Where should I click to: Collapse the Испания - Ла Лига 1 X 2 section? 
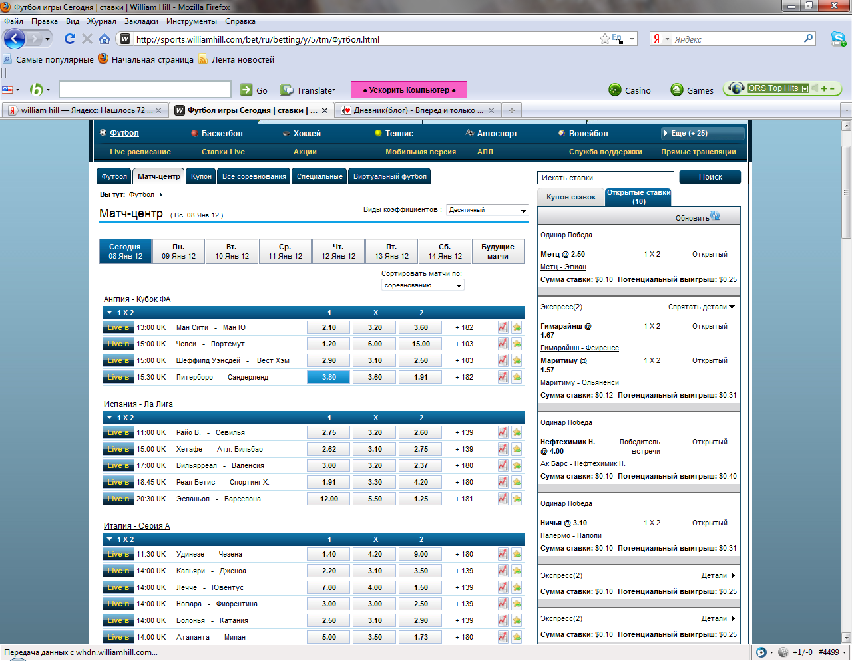pyautogui.click(x=110, y=418)
